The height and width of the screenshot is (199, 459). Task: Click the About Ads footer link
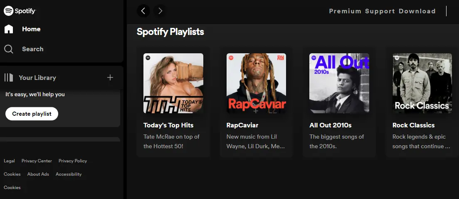pos(38,174)
